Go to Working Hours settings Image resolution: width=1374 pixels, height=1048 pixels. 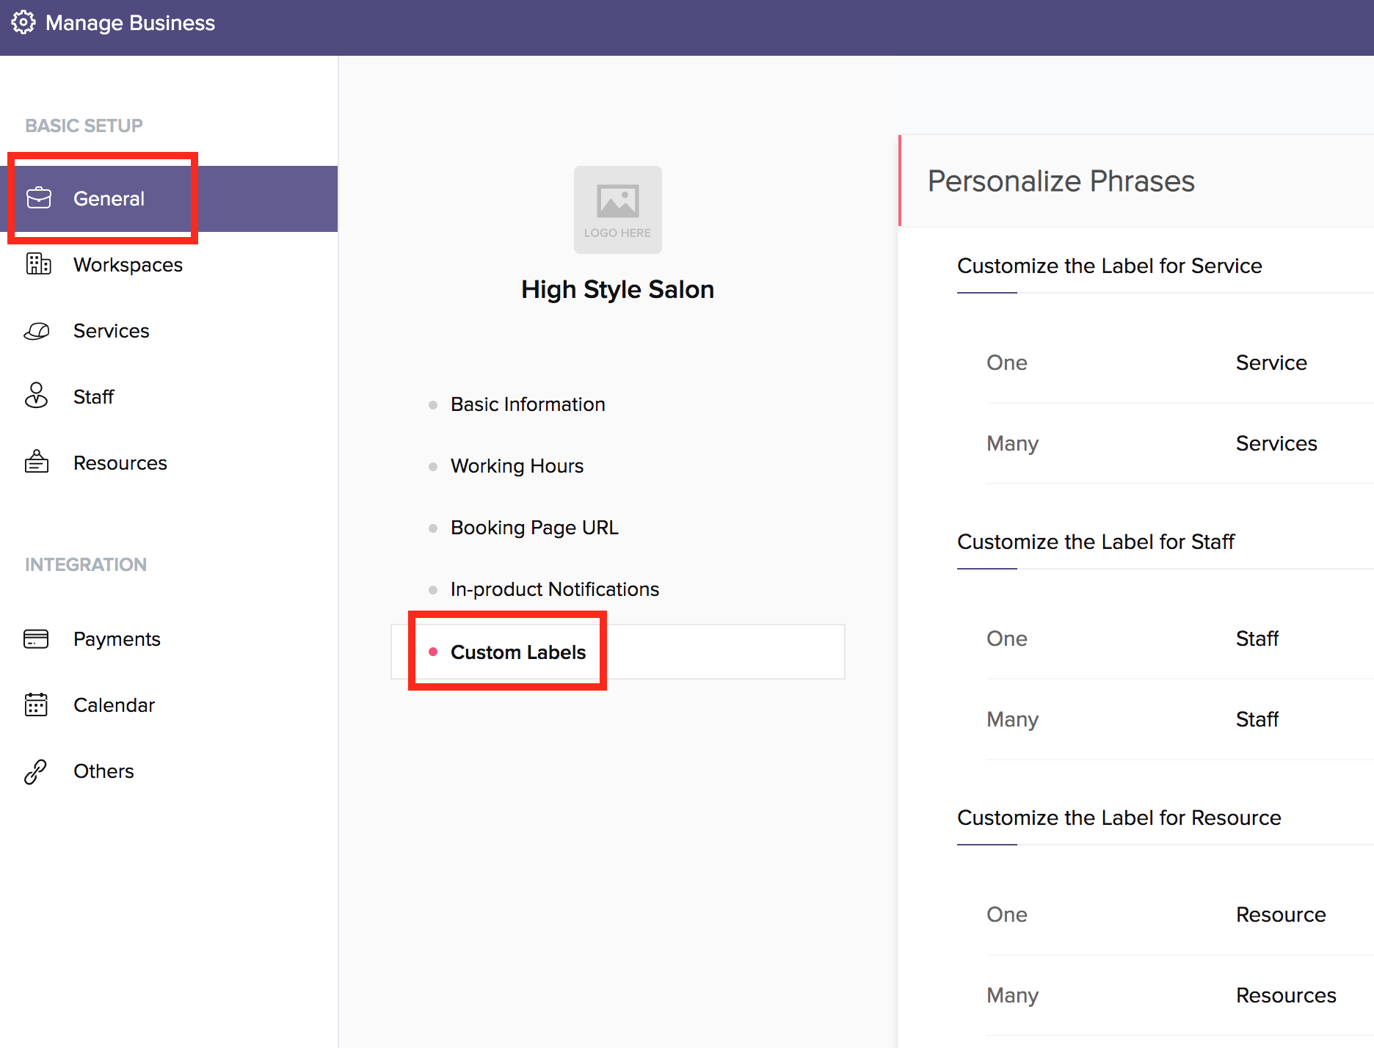point(517,466)
